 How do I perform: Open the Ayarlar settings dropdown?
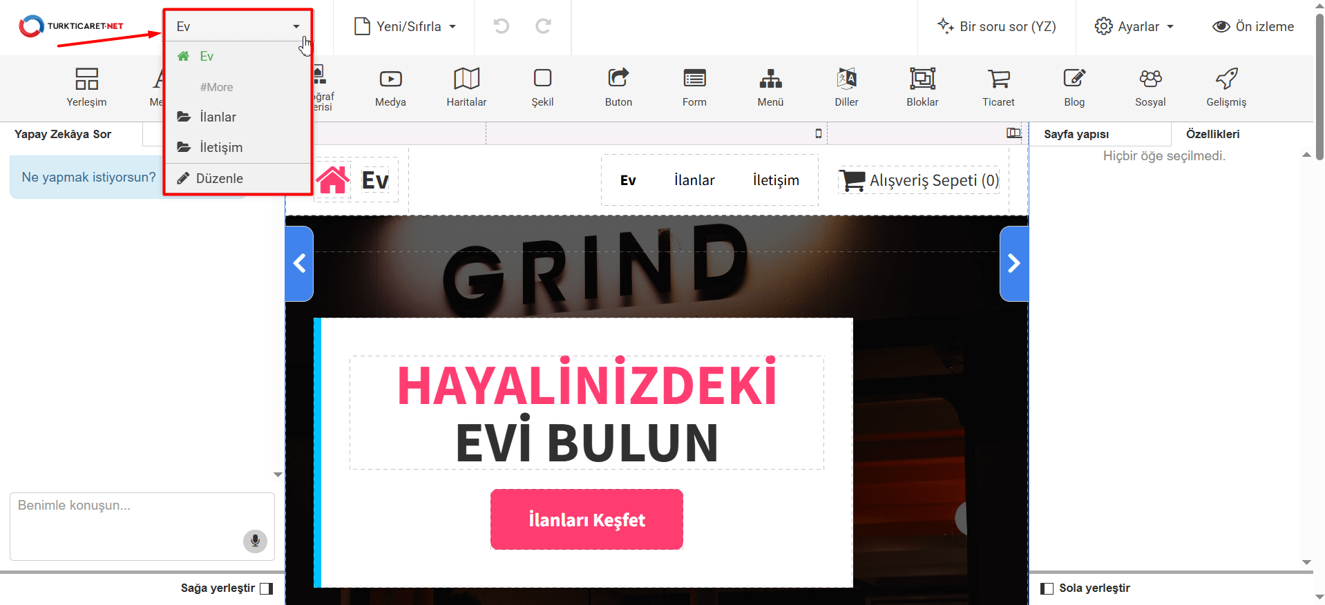1134,26
